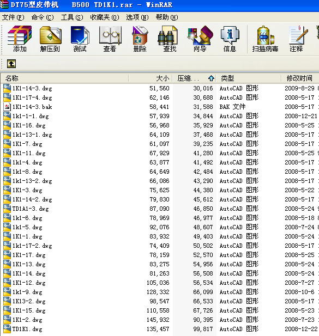Select file 1k1-13-2.dwg
The image size is (319, 336).
point(32,181)
